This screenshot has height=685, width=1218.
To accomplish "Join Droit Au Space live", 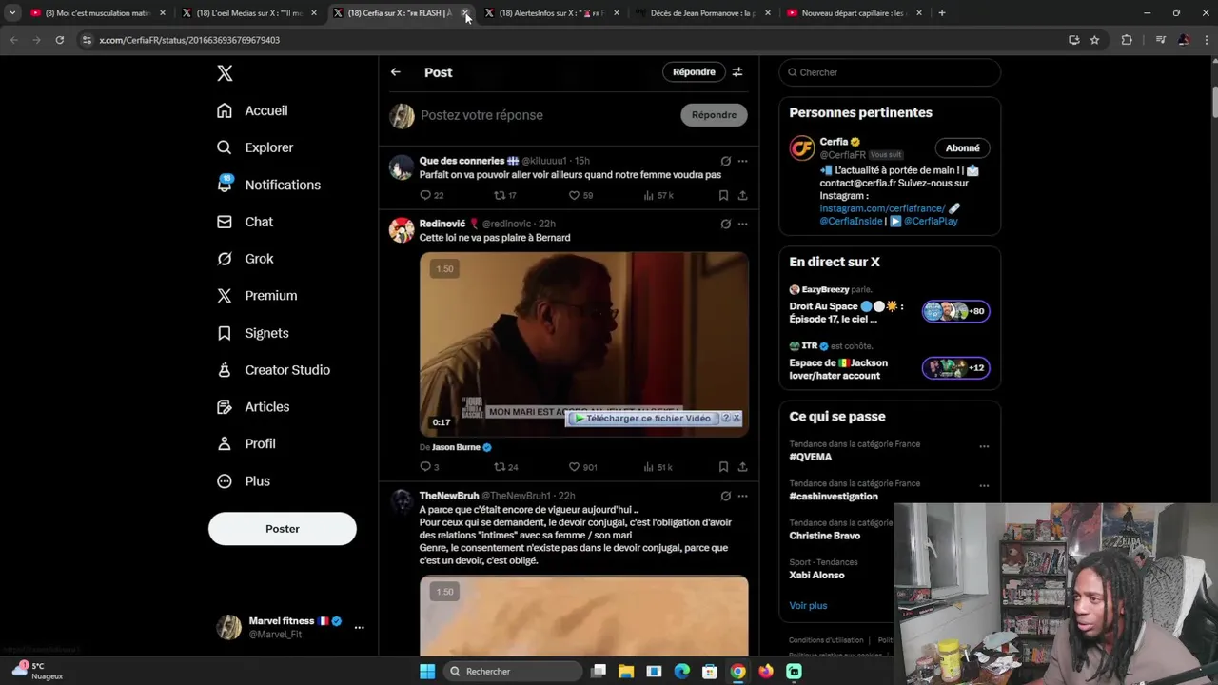I will pos(890,305).
